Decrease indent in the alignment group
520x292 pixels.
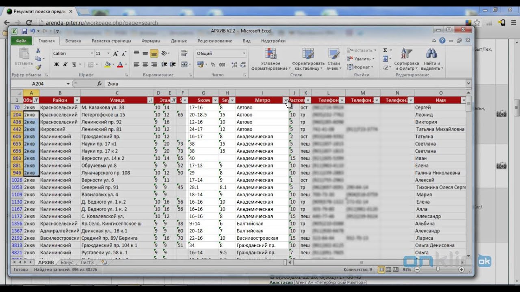point(164,64)
